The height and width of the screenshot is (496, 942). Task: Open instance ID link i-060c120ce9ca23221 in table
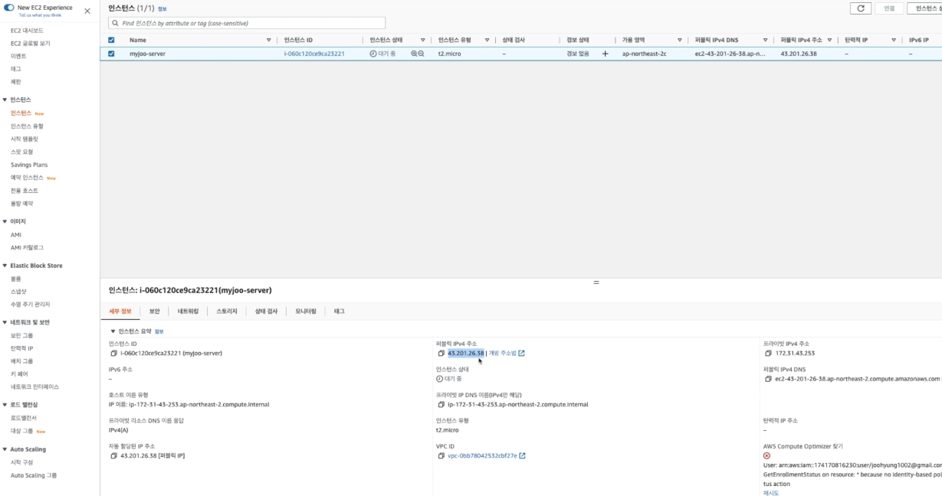pyautogui.click(x=314, y=54)
